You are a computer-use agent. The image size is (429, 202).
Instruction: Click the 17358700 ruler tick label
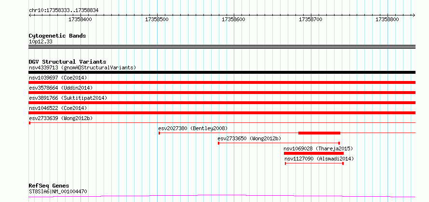[x=311, y=19]
